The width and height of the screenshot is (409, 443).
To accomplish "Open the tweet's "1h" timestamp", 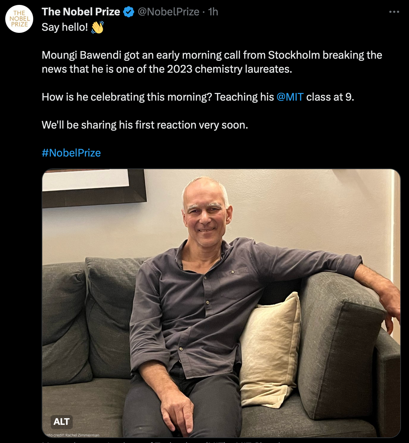I will [x=213, y=12].
